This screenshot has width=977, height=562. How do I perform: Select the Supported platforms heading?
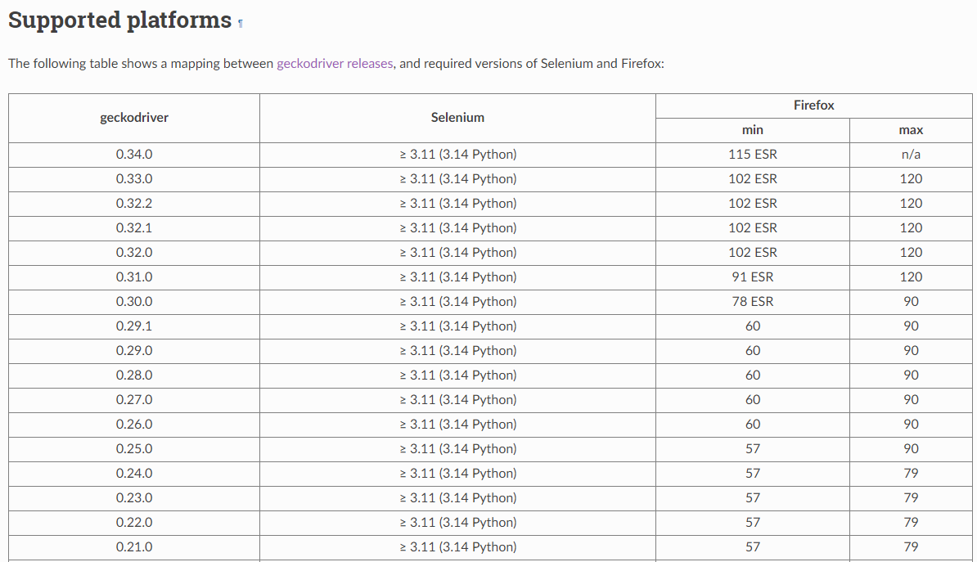[119, 20]
